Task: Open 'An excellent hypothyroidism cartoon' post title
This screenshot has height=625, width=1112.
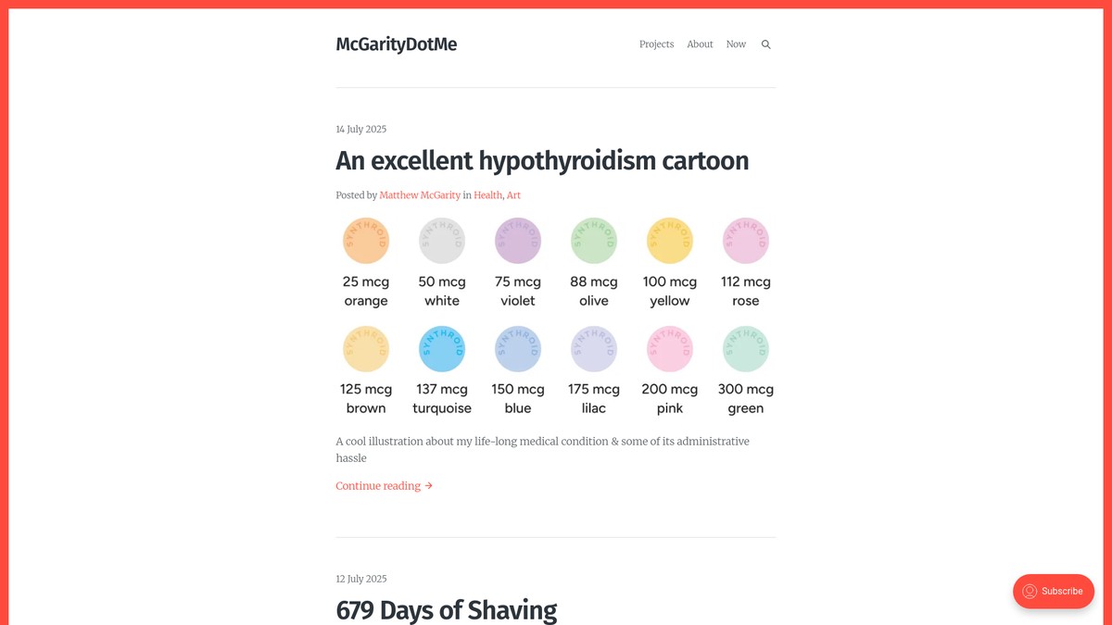Action: pyautogui.click(x=542, y=160)
